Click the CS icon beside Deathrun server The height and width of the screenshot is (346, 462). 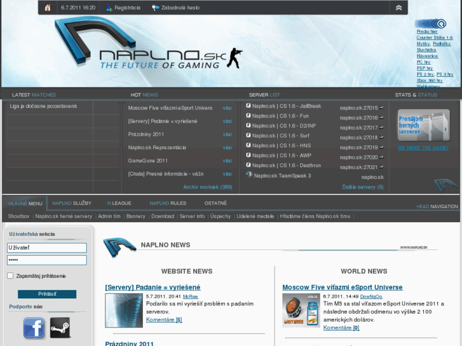coord(248,165)
